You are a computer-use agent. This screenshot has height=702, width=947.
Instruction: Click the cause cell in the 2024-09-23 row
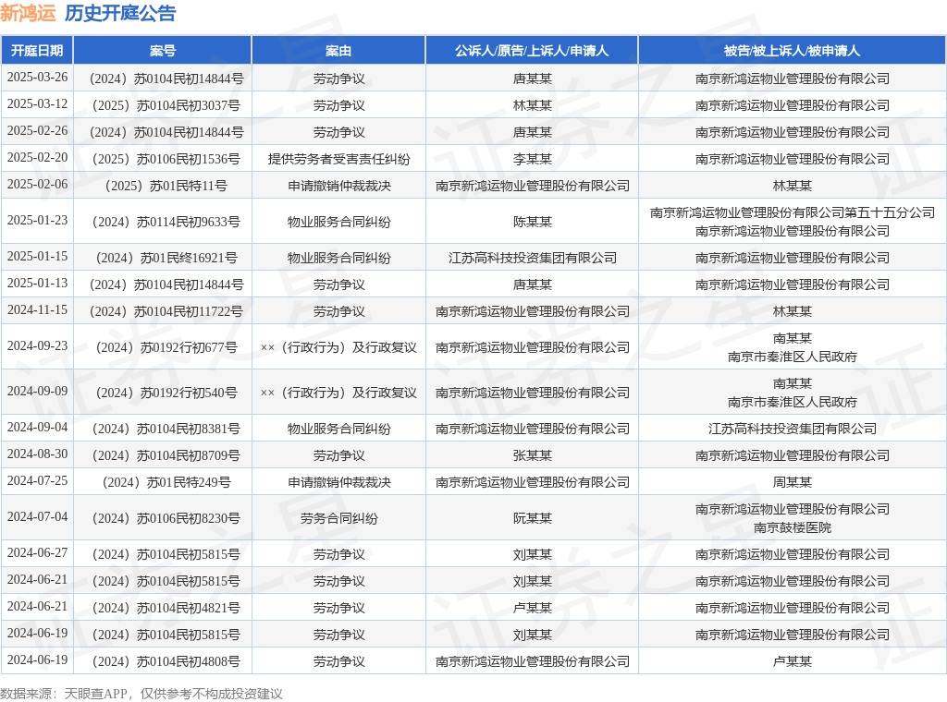point(338,347)
